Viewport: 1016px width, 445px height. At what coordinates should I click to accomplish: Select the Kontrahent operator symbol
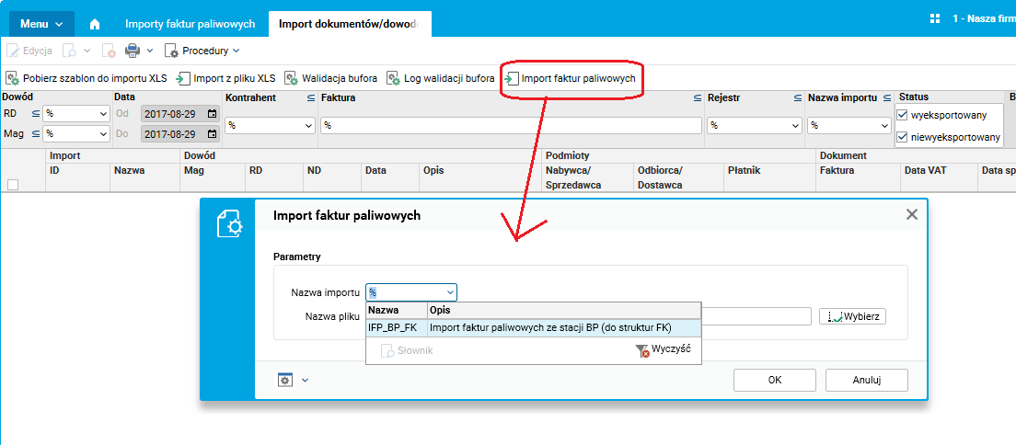coord(310,98)
